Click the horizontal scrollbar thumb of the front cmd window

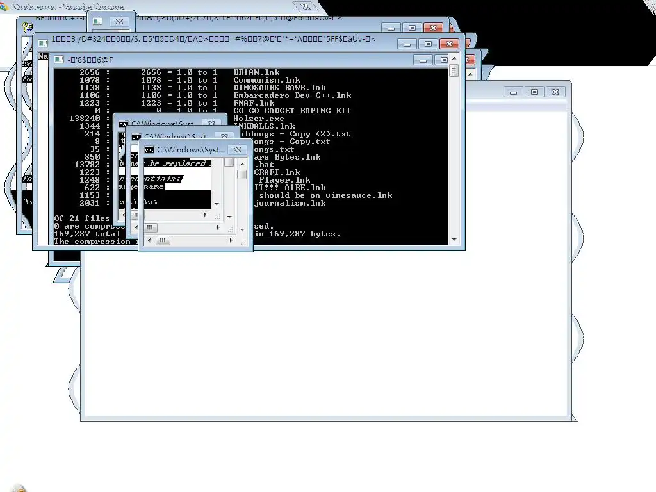click(162, 241)
